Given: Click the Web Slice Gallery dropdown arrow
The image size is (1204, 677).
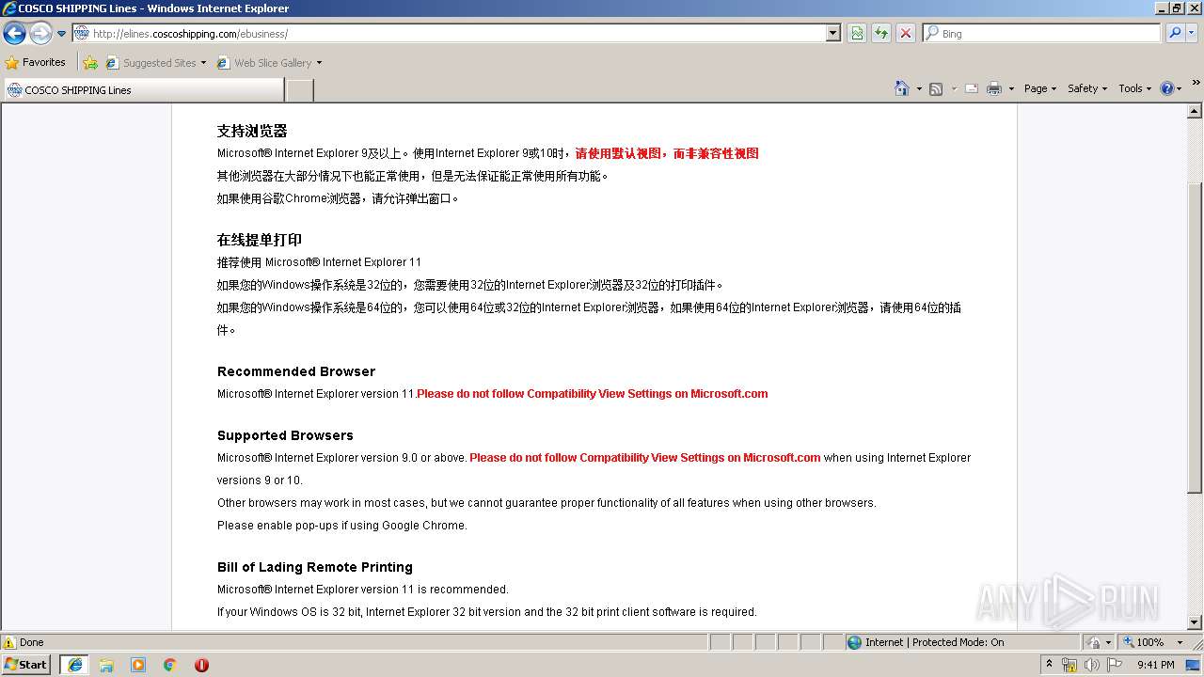Looking at the screenshot, I should [x=319, y=63].
